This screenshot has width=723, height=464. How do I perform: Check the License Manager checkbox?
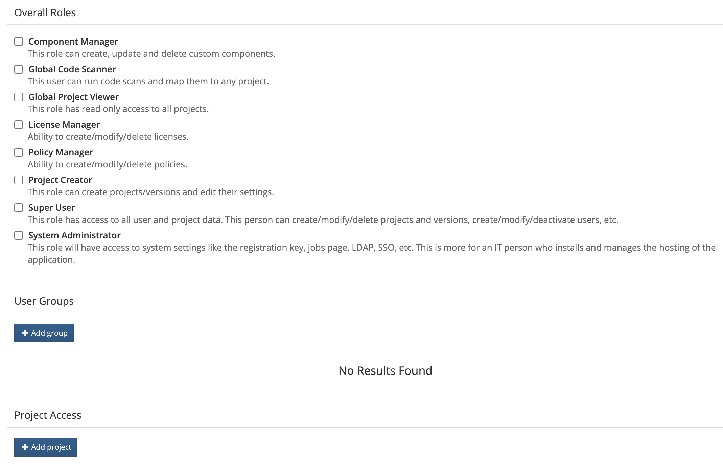click(19, 125)
